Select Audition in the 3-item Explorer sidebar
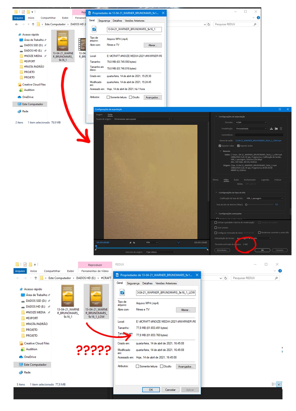Viewport: 296px width, 411px height. 32,349
